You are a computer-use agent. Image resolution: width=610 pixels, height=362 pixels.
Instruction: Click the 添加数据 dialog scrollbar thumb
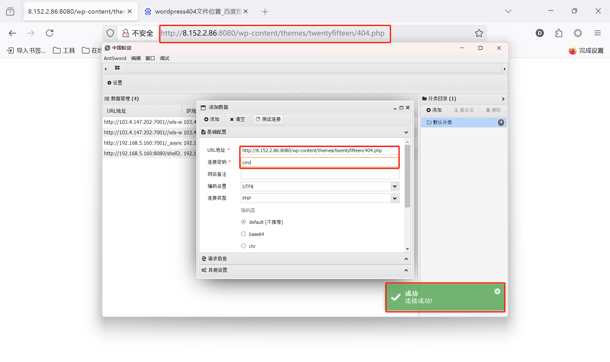tap(407, 176)
